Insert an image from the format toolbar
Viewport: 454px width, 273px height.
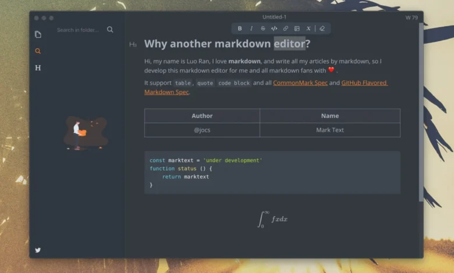pyautogui.click(x=297, y=28)
